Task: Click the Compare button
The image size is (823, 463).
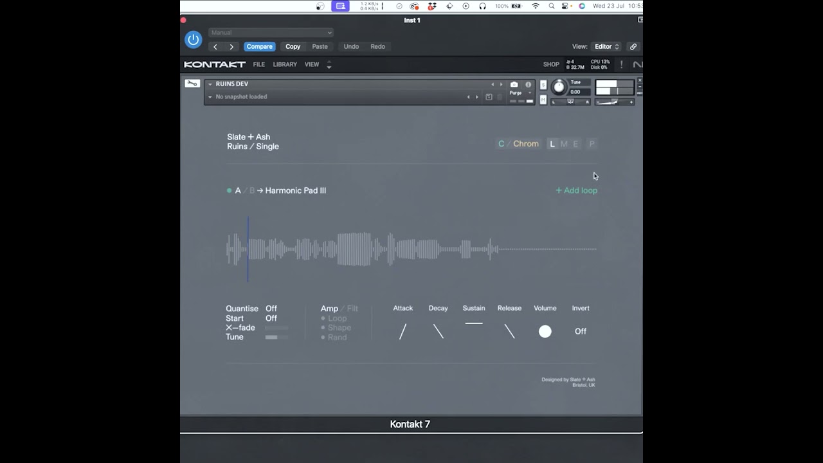Action: (260, 46)
